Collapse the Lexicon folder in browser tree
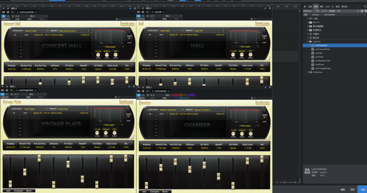The width and height of the screenshot is (367, 193). (308, 41)
